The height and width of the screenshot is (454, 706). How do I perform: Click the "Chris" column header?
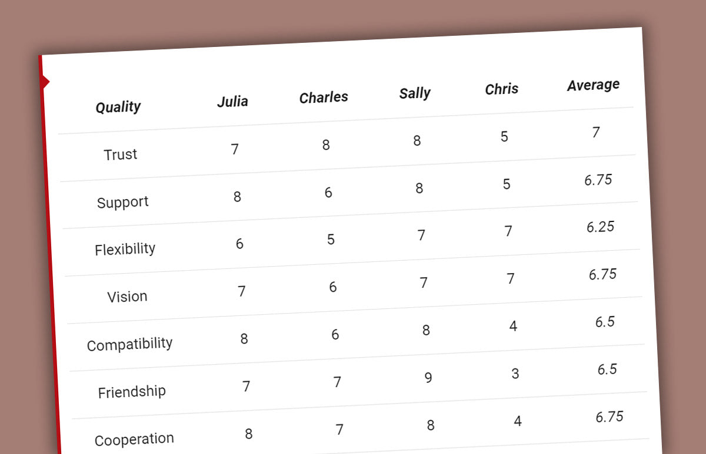(x=502, y=89)
